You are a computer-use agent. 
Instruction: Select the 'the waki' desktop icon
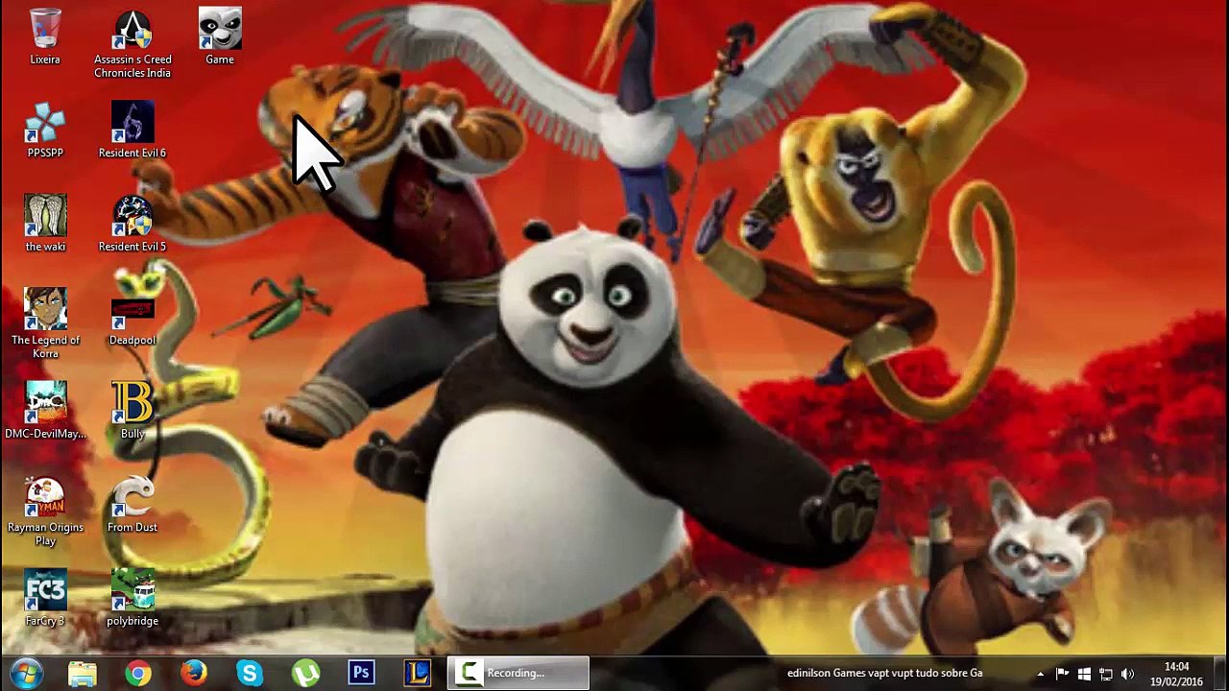(45, 225)
